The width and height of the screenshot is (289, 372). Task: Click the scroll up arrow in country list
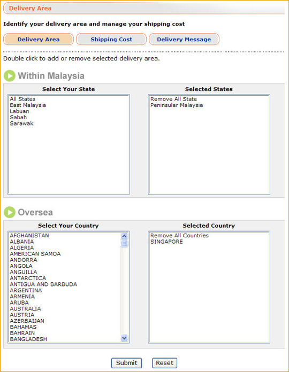tap(124, 236)
